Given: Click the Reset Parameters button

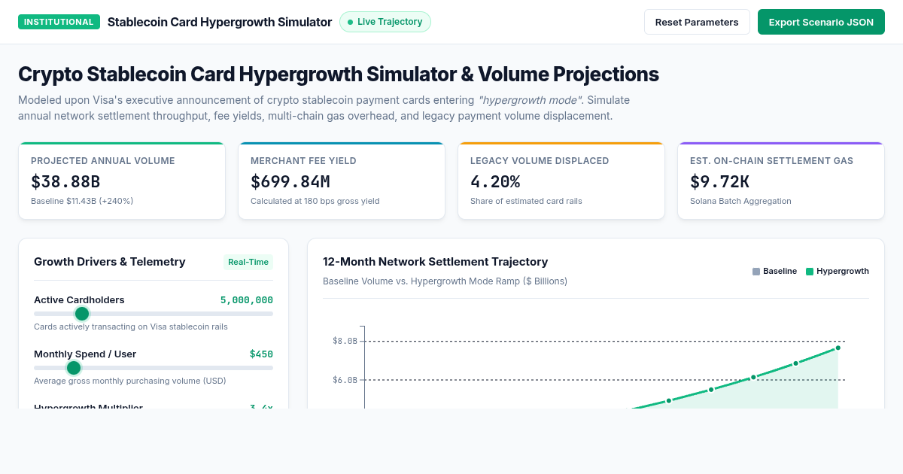Looking at the screenshot, I should pos(697,22).
